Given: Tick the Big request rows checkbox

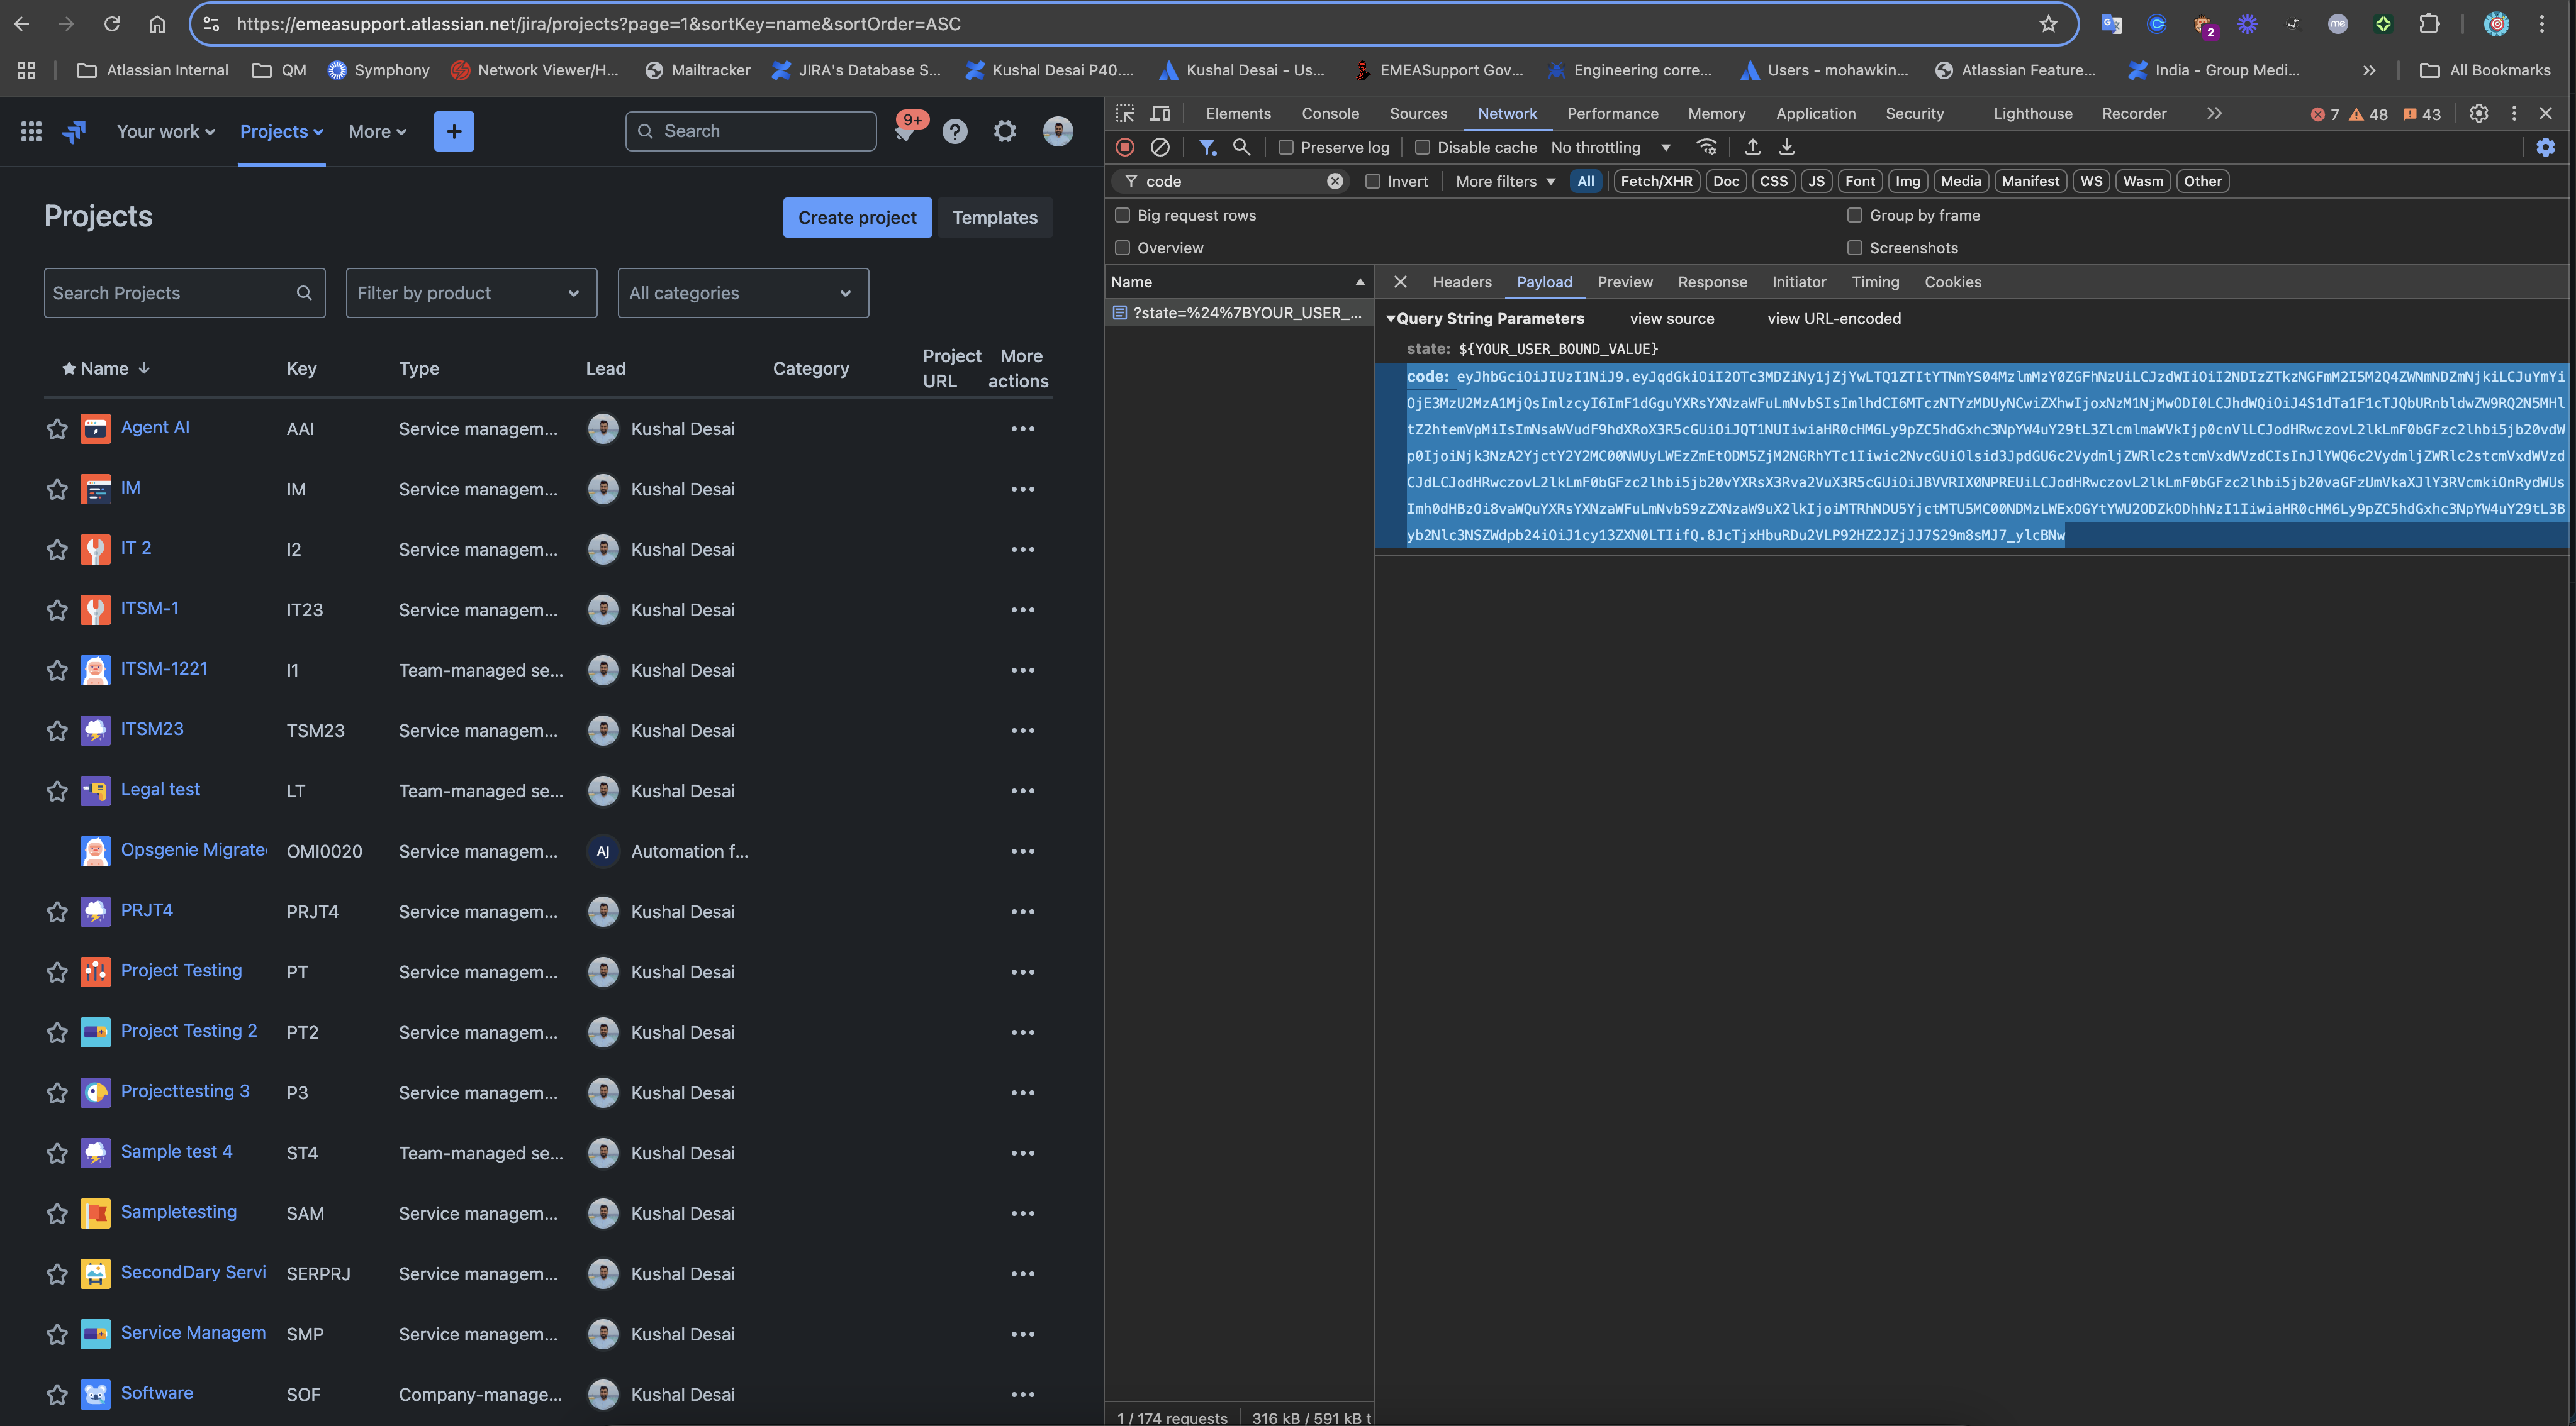Looking at the screenshot, I should coord(1122,215).
